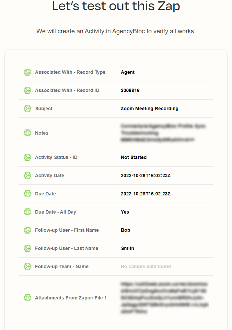The image size is (232, 330).
Task: Click the AgencyBloc icon beside Follow-up Team - Name
Action: point(27,266)
